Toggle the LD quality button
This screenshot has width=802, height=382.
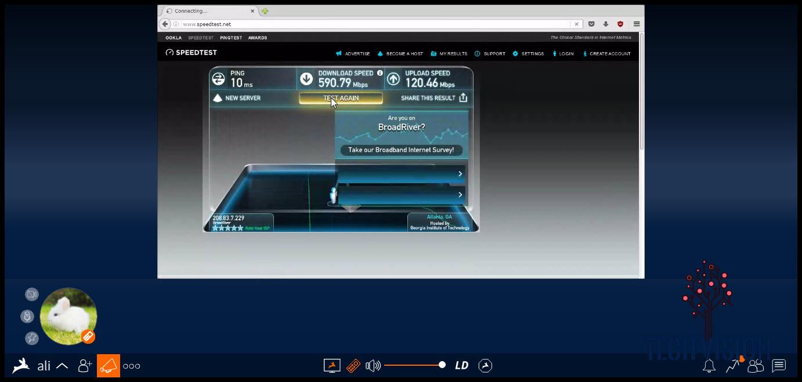[462, 366]
